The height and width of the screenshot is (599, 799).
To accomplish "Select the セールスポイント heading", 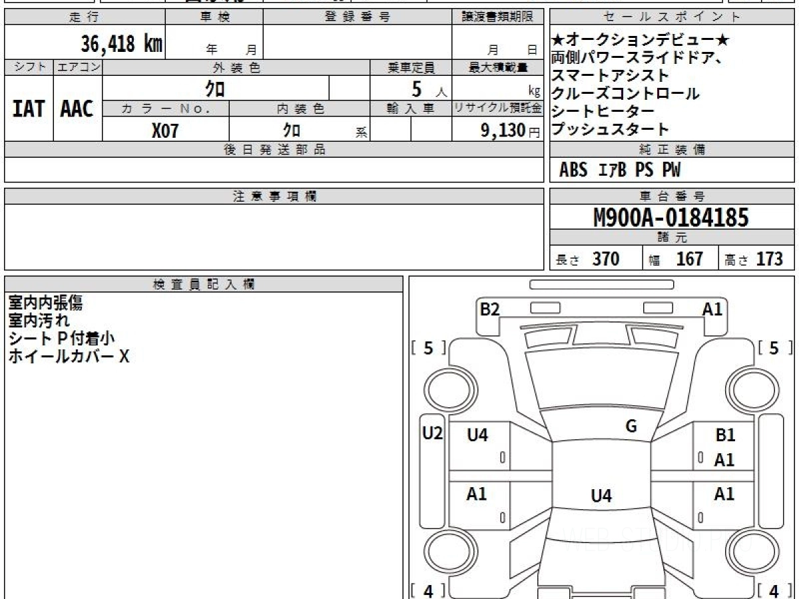I will [672, 17].
